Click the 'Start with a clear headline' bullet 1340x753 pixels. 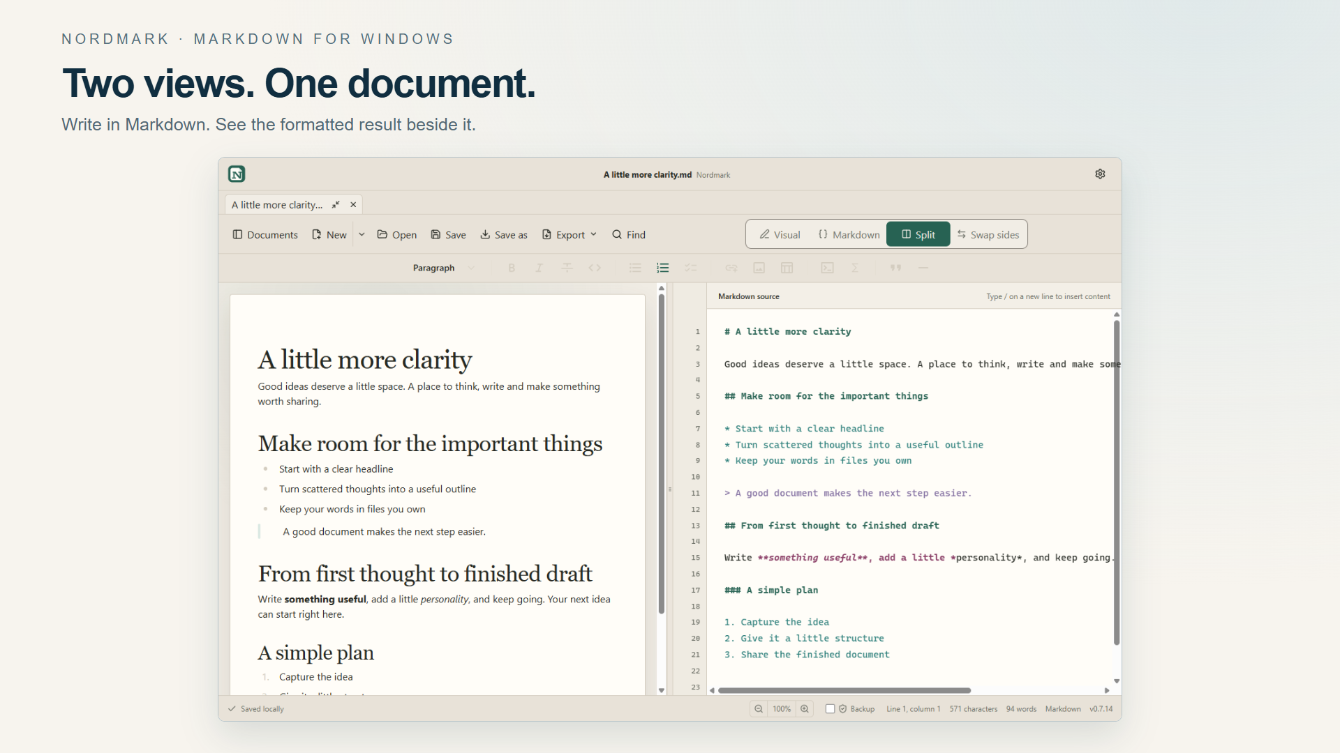pyautogui.click(x=336, y=469)
